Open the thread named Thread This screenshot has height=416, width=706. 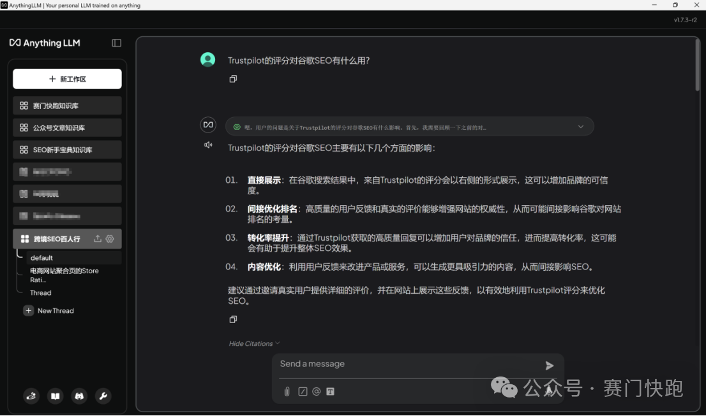(40, 293)
